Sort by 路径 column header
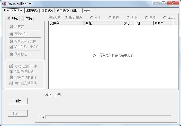This screenshot has height=126, width=181. (x=99, y=23)
